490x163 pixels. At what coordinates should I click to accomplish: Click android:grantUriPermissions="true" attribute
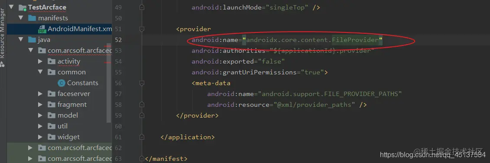pos(260,72)
